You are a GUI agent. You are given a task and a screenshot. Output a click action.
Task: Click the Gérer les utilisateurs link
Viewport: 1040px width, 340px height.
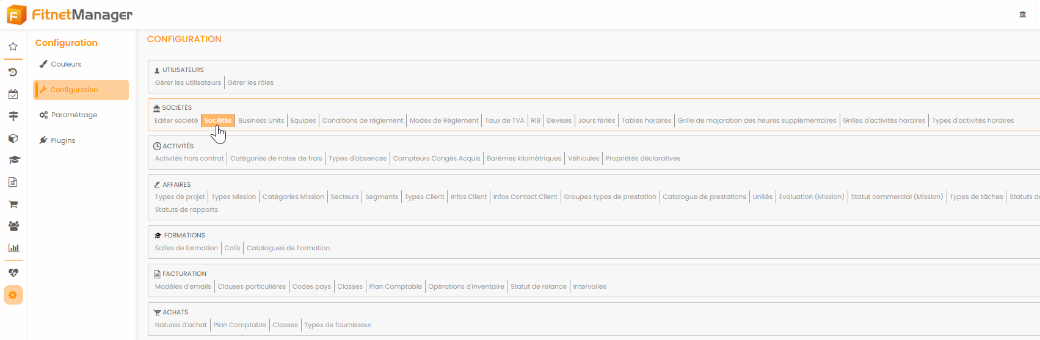pos(188,83)
